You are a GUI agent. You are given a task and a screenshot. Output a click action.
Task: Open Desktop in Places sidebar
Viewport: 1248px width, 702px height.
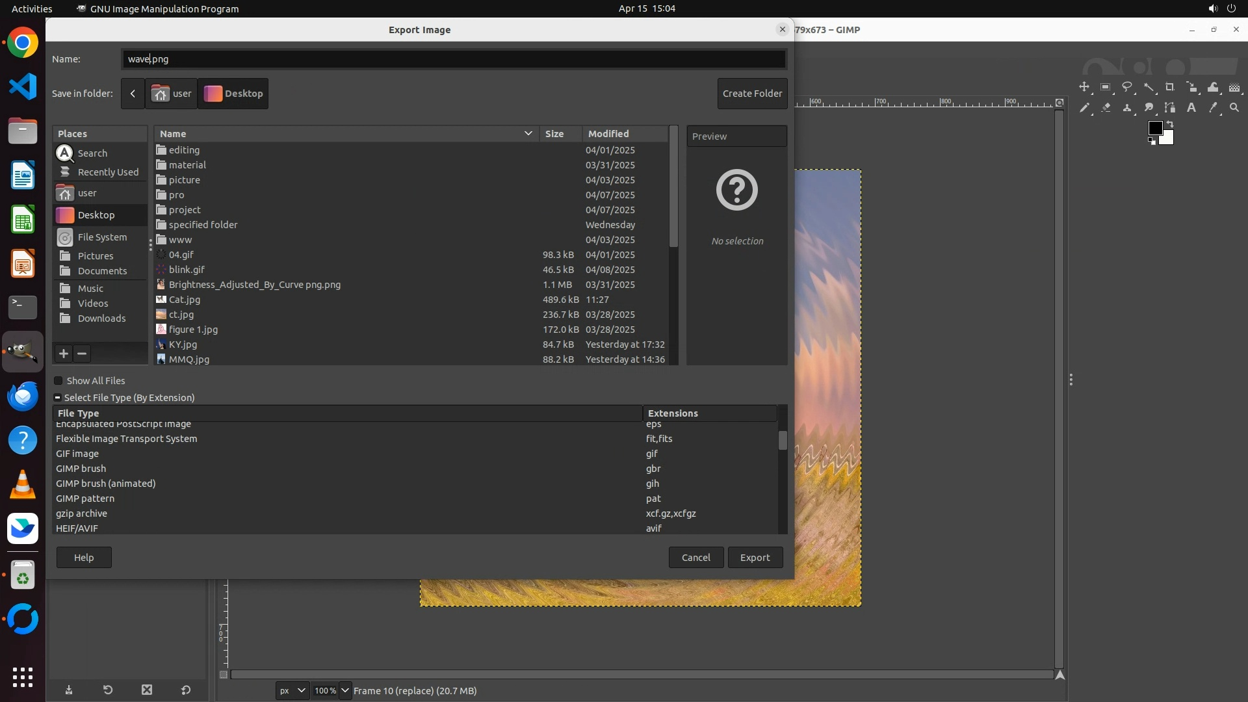(96, 215)
